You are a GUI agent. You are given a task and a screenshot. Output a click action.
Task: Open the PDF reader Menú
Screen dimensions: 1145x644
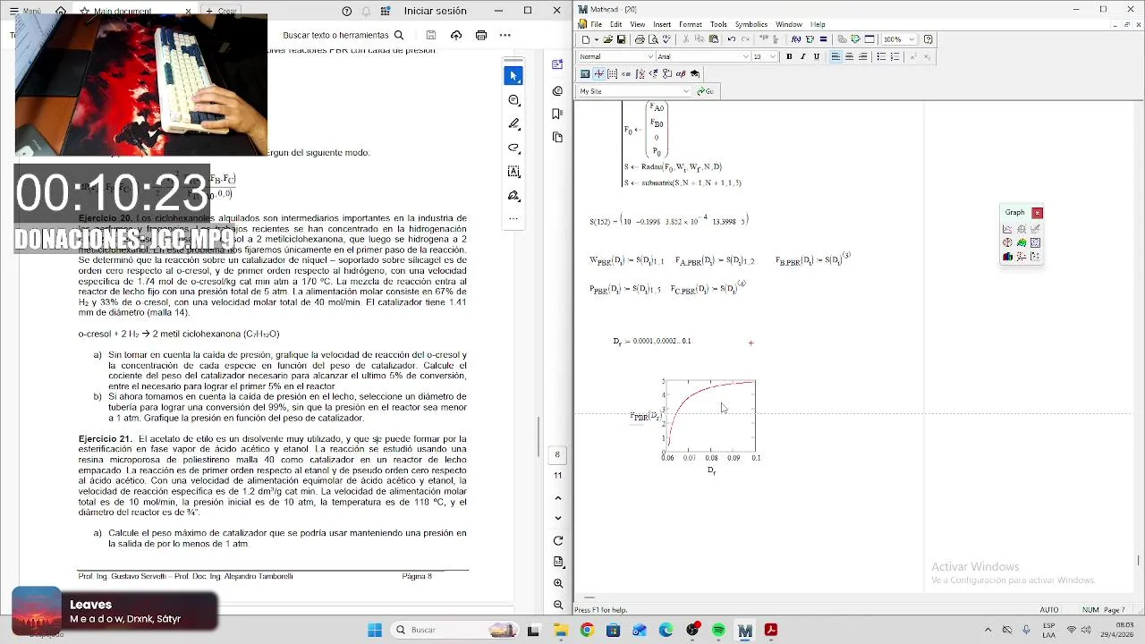click(x=25, y=11)
